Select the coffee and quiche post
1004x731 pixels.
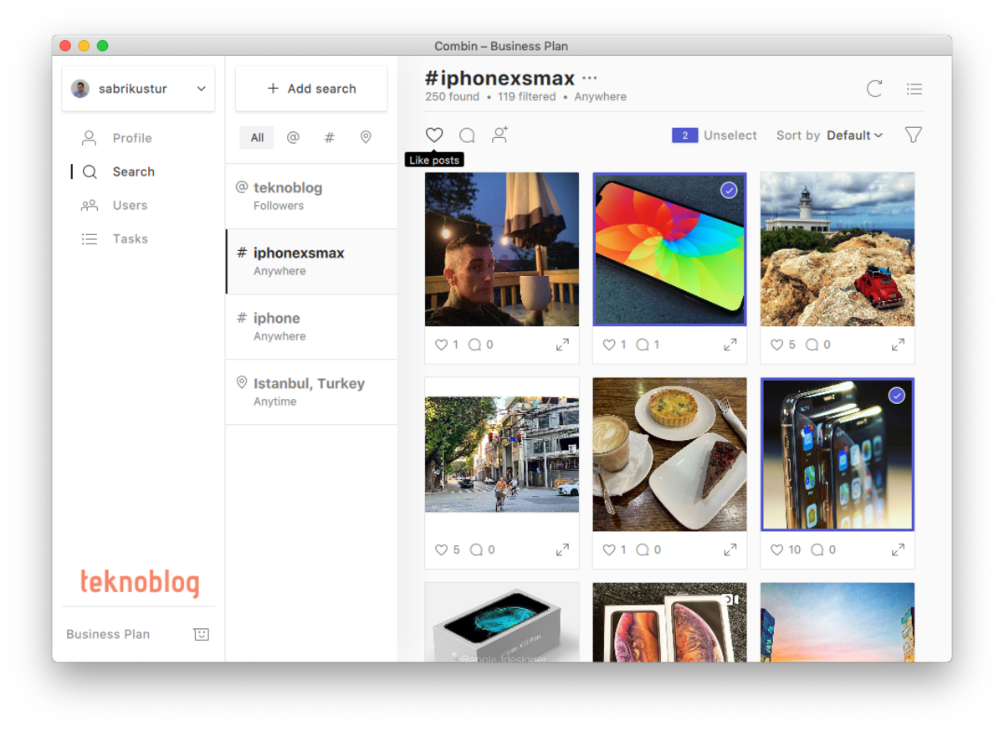[x=669, y=454]
